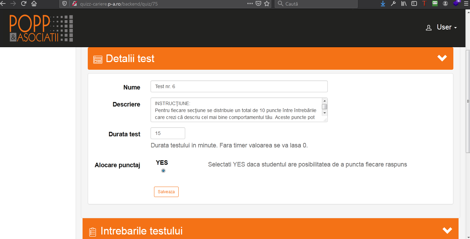Go to the browser home page
The width and height of the screenshot is (470, 239).
pos(34,4)
